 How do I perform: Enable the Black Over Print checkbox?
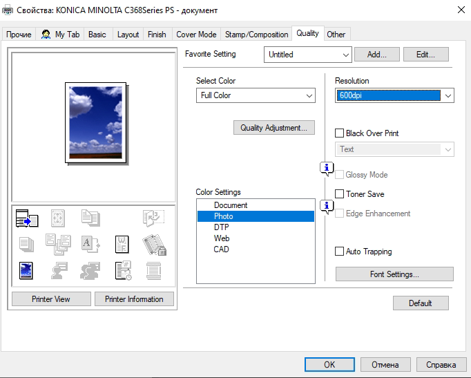tap(339, 133)
